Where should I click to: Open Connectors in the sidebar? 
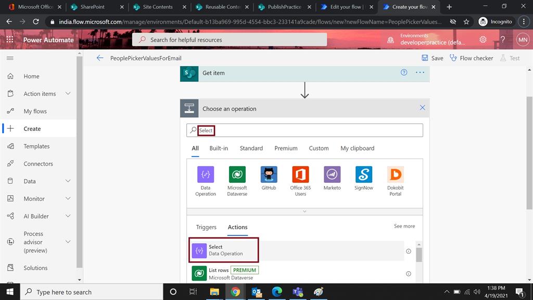click(x=38, y=164)
